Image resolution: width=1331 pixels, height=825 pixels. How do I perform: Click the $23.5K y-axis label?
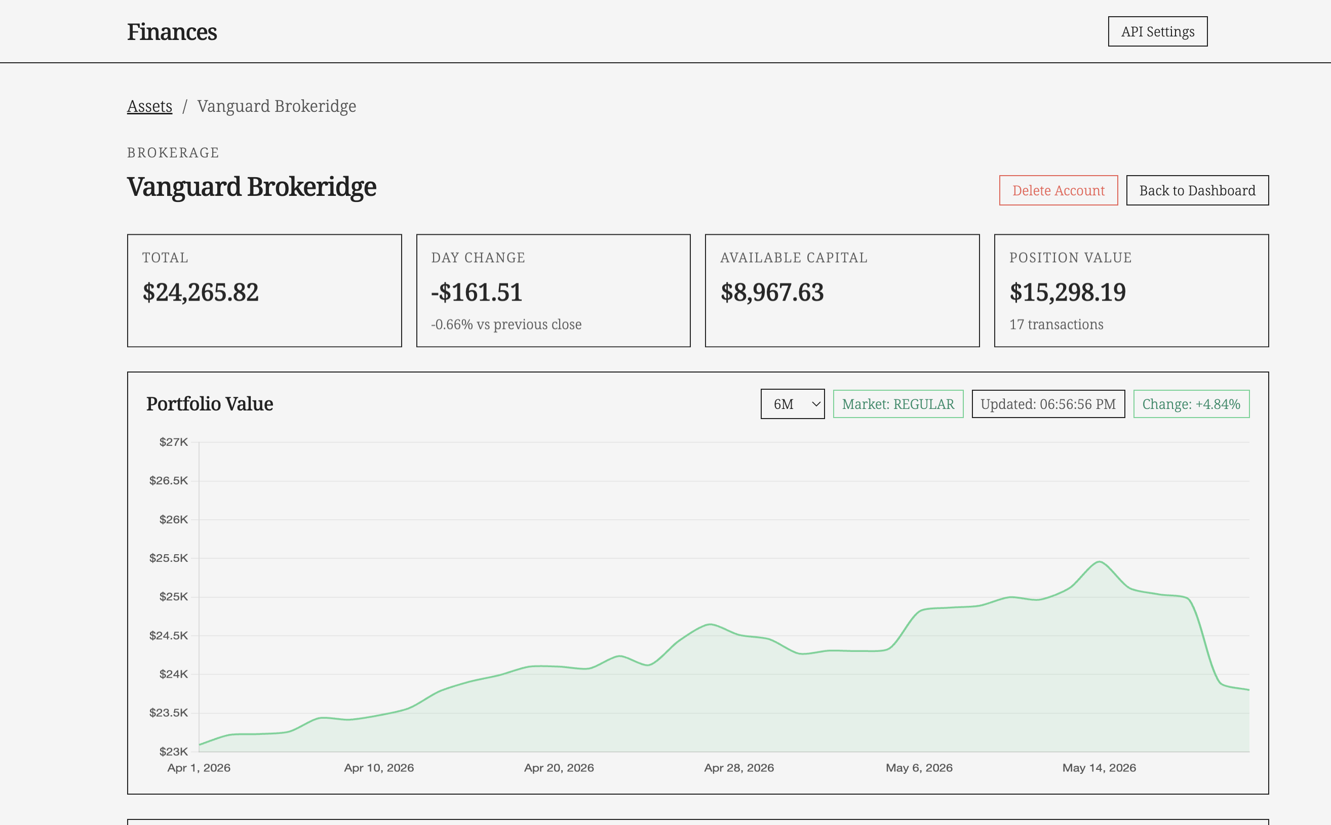[x=169, y=713]
